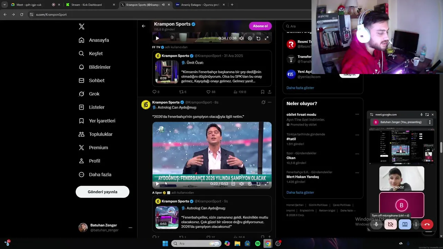Toggle camera in Meet popup

coord(390,224)
